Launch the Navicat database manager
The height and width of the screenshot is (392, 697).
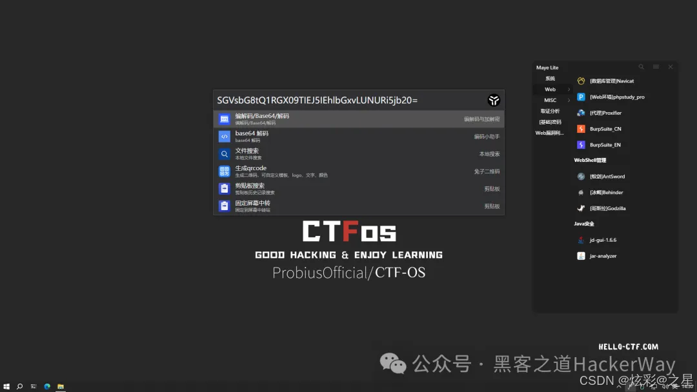610,81
